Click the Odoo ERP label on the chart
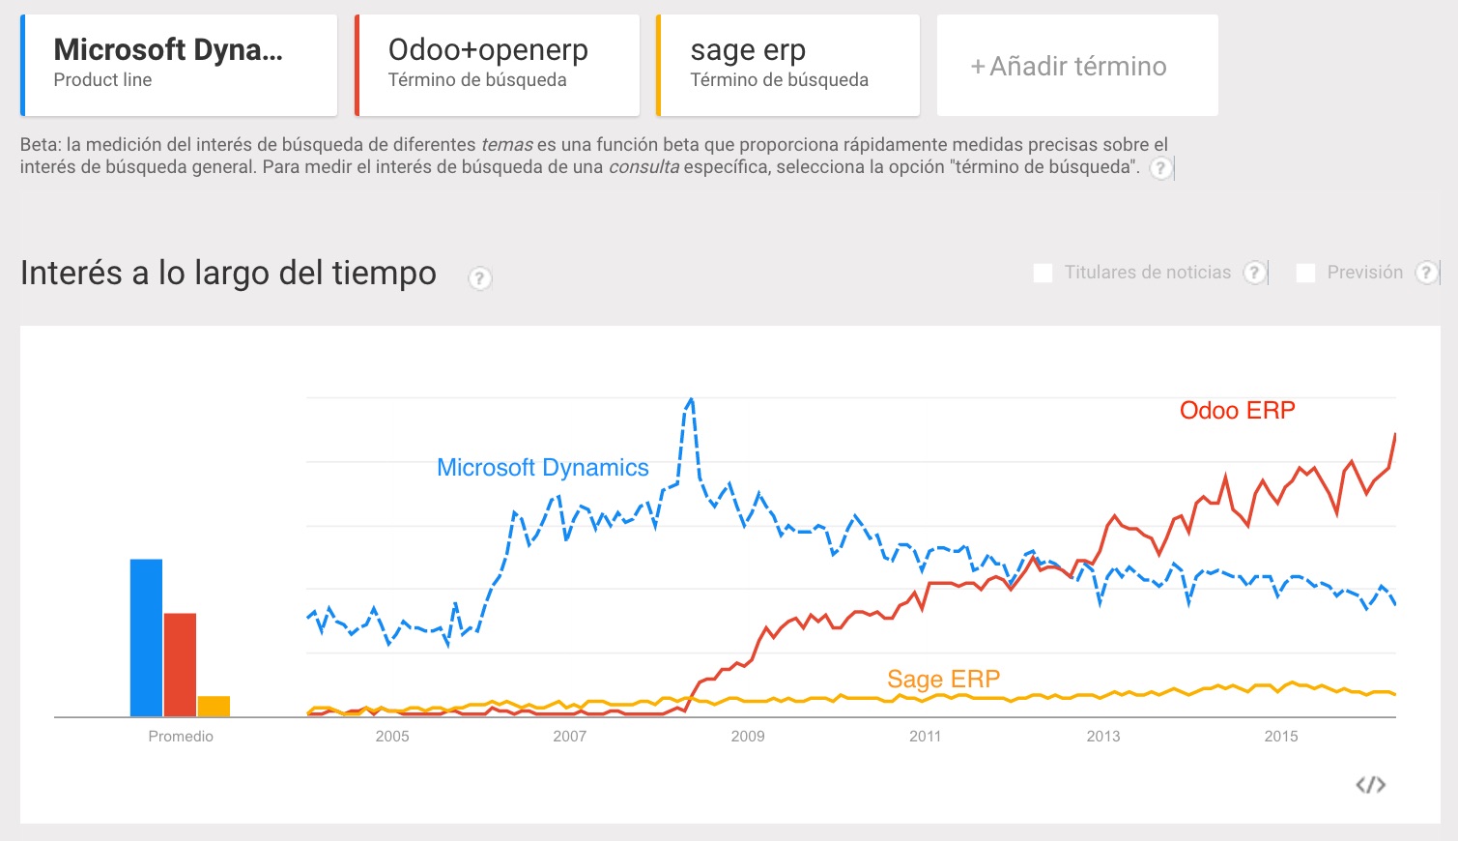The image size is (1458, 841). [x=1238, y=410]
